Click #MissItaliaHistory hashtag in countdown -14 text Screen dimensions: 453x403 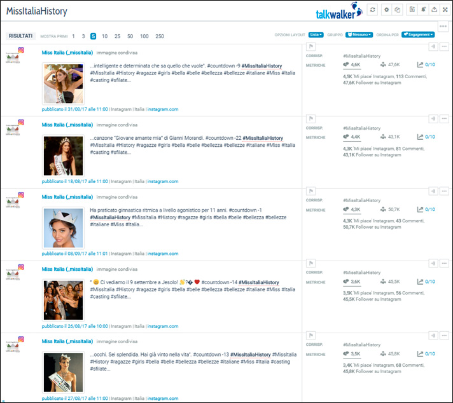point(259,282)
